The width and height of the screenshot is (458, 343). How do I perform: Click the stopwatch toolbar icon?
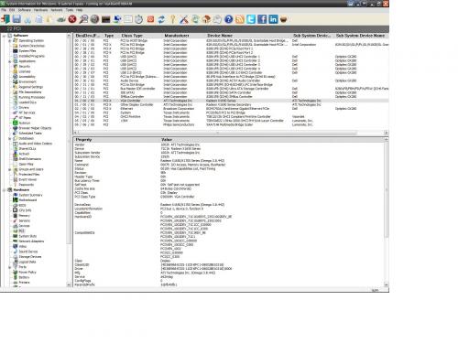139,19
